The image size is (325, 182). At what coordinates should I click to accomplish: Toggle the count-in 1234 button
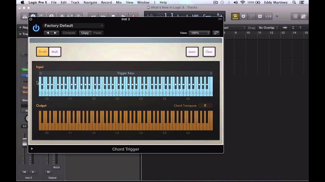[268, 16]
